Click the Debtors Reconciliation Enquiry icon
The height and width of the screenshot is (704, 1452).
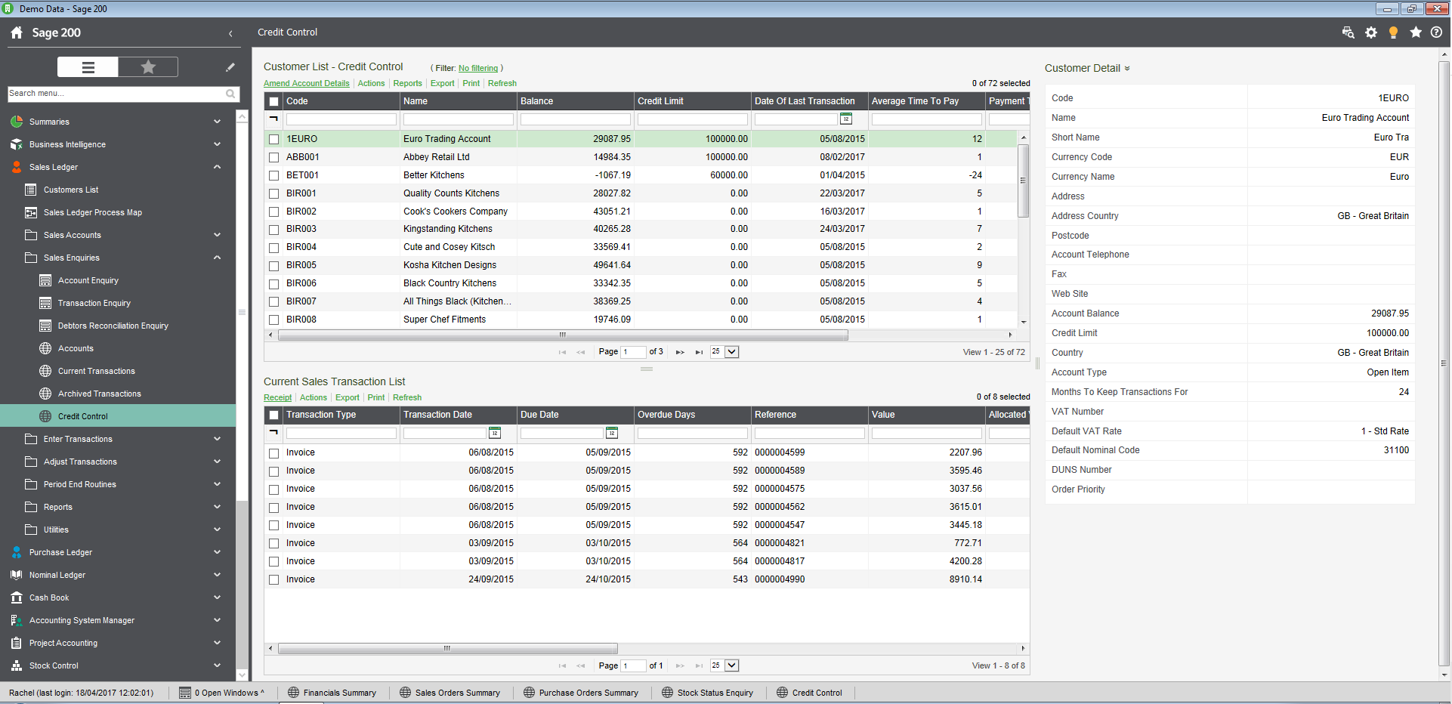tap(45, 326)
